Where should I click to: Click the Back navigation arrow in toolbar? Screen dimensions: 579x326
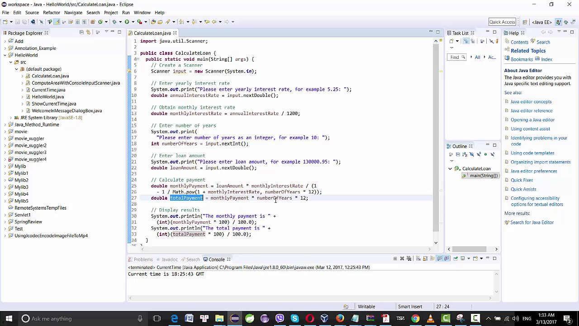click(x=214, y=22)
